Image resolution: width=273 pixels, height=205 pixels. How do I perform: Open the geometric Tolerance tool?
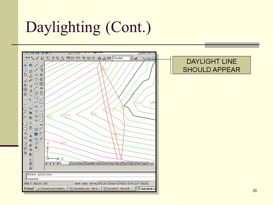[x=89, y=58]
